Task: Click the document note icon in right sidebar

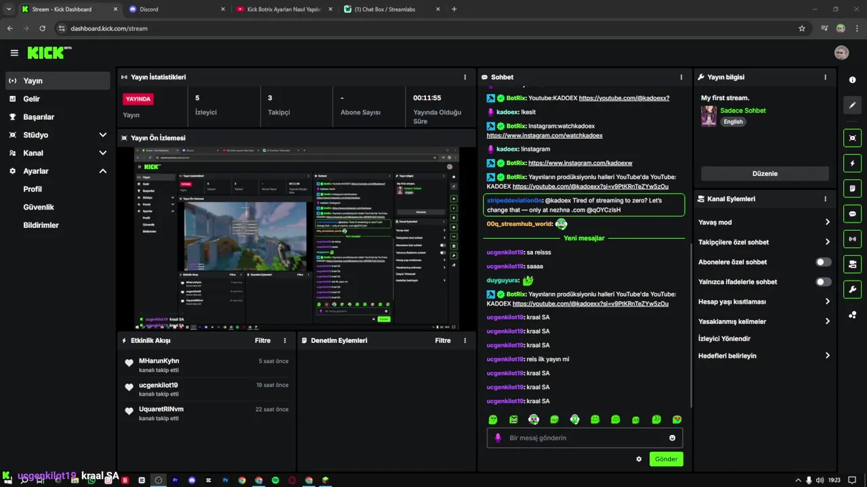Action: pyautogui.click(x=852, y=188)
